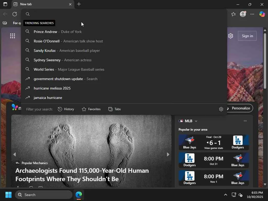Launch the Copilot sidebar icon
Image resolution: width=268 pixels, height=201 pixels.
click(262, 14)
